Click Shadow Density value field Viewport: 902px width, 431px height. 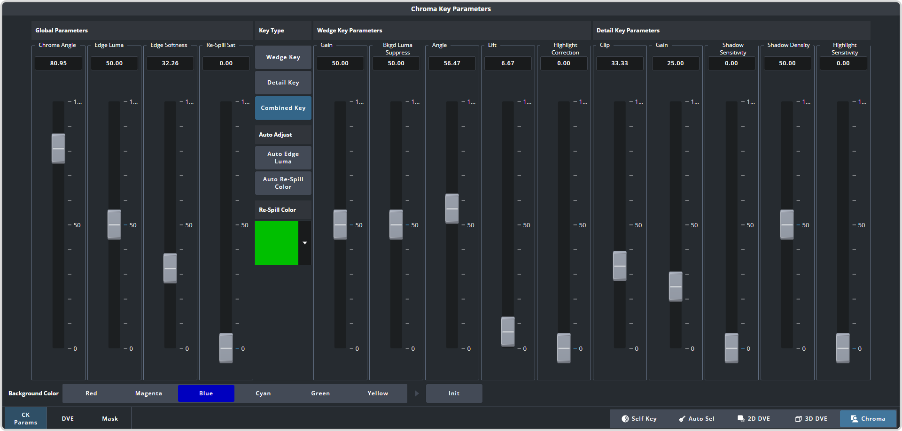[787, 63]
